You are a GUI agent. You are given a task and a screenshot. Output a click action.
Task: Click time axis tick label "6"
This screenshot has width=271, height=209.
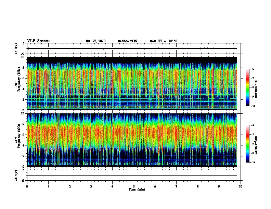tap(155, 186)
